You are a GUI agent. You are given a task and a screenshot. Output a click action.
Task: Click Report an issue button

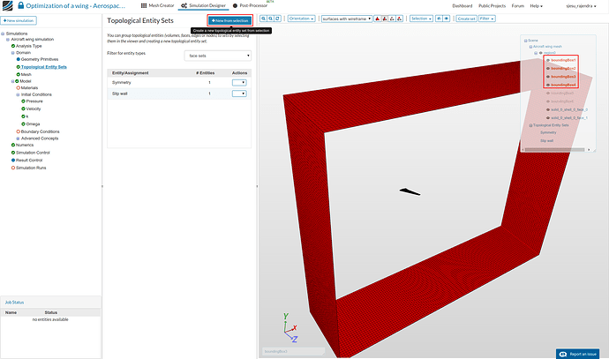click(x=579, y=353)
